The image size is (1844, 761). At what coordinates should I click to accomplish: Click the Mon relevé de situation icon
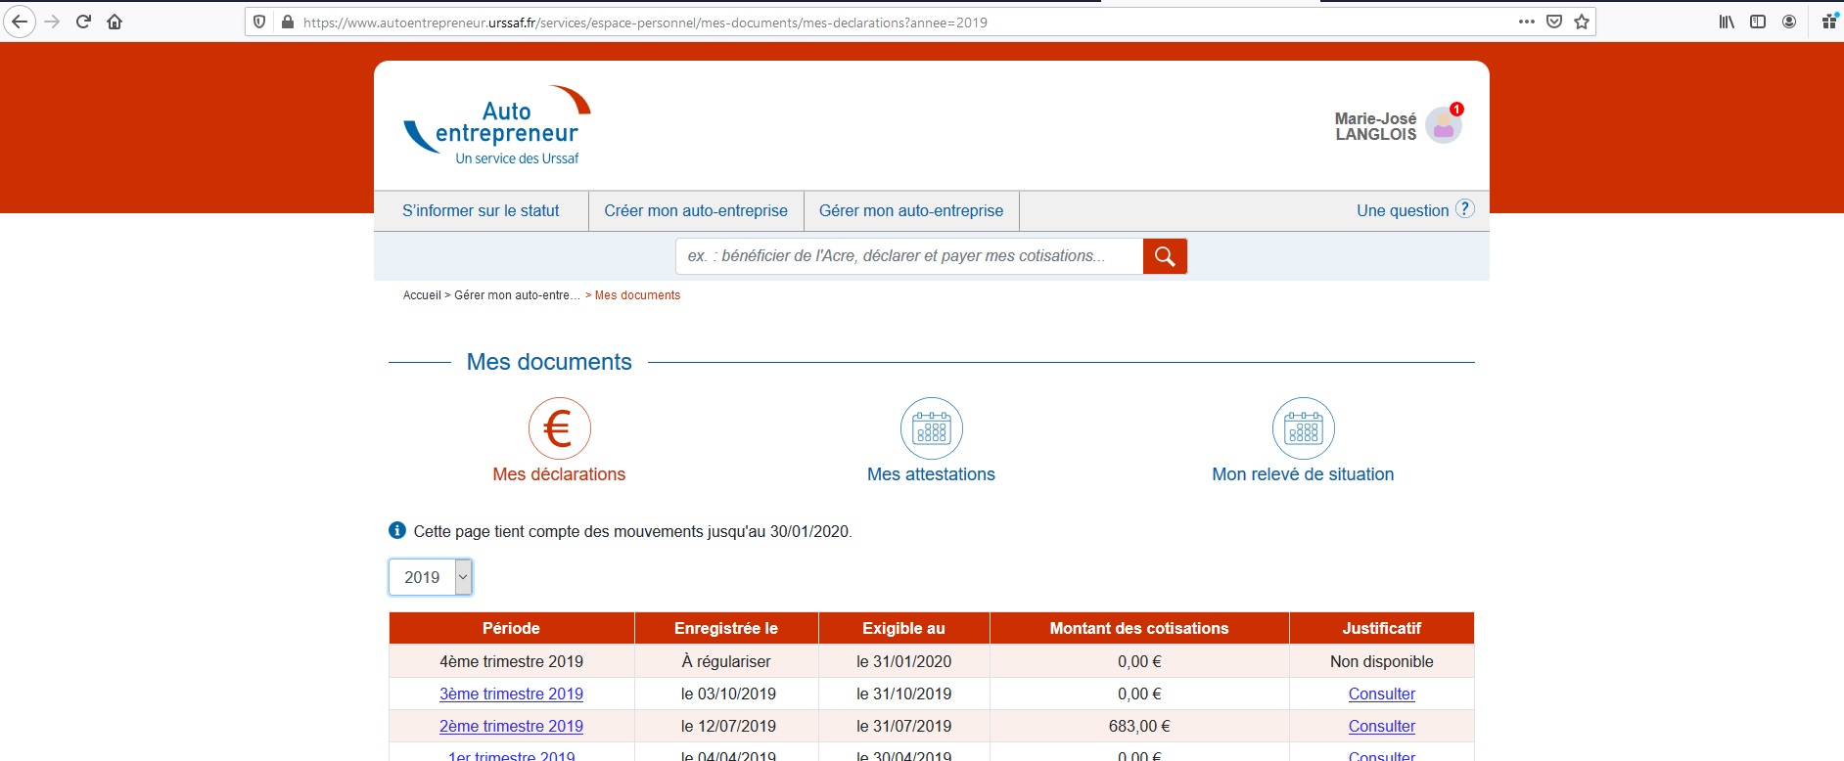tap(1303, 428)
